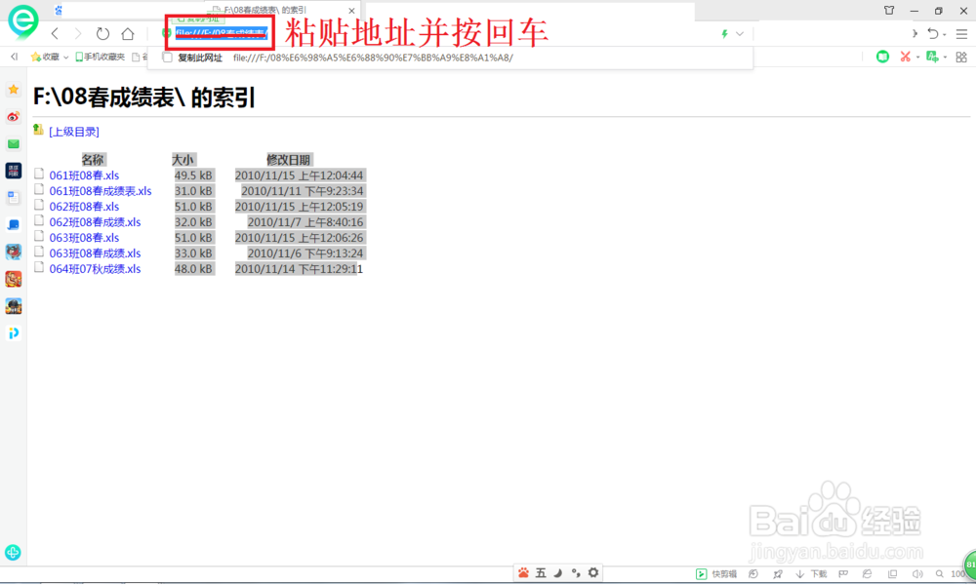Image resolution: width=976 pixels, height=585 pixels.
Task: Click the green translate icon
Action: tap(932, 57)
